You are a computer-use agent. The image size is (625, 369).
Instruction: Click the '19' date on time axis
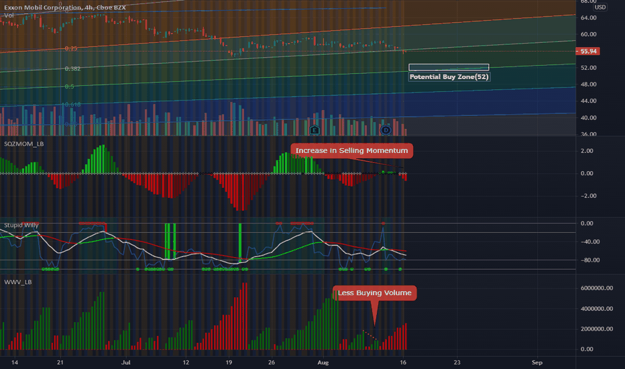(229, 362)
